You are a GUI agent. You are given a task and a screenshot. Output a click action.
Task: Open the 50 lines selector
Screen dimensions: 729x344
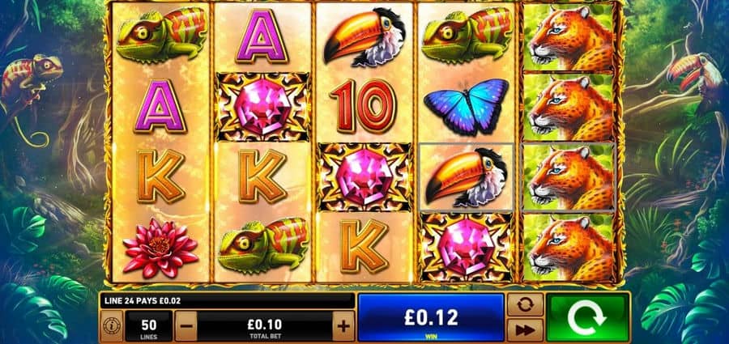click(x=148, y=326)
